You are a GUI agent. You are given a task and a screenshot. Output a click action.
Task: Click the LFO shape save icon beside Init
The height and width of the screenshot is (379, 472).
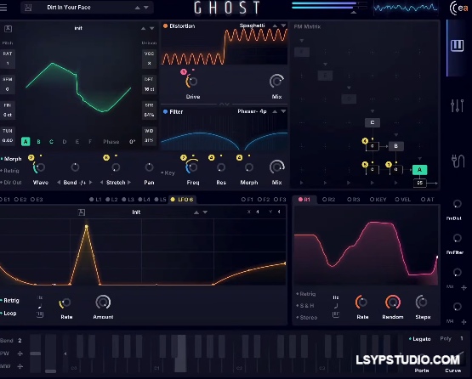82,212
